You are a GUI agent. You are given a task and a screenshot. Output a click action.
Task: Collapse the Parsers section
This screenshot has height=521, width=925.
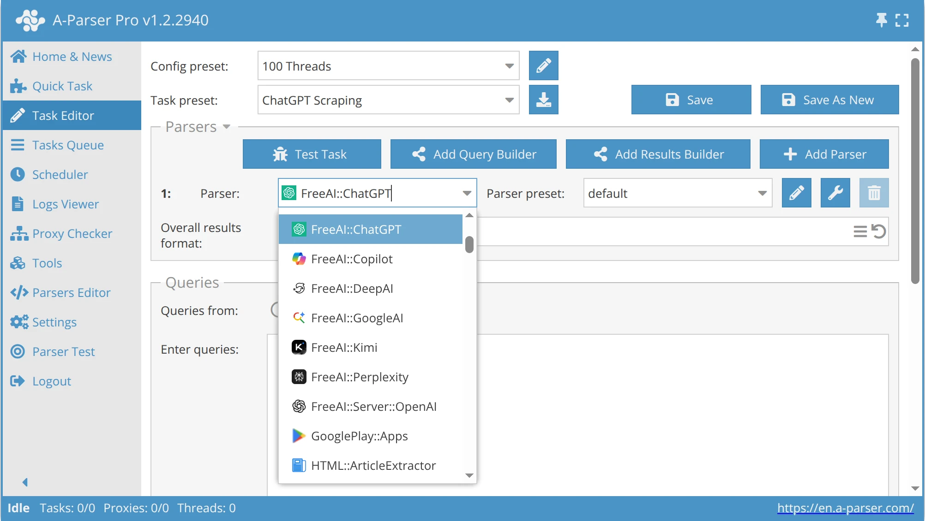point(226,127)
